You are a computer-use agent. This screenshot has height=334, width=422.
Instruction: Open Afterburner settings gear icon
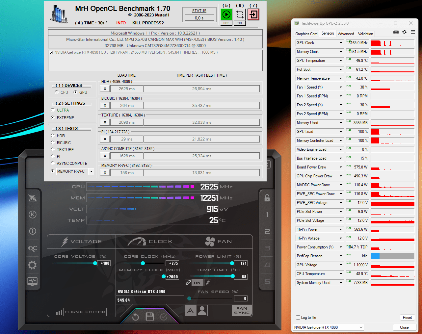coord(33,265)
